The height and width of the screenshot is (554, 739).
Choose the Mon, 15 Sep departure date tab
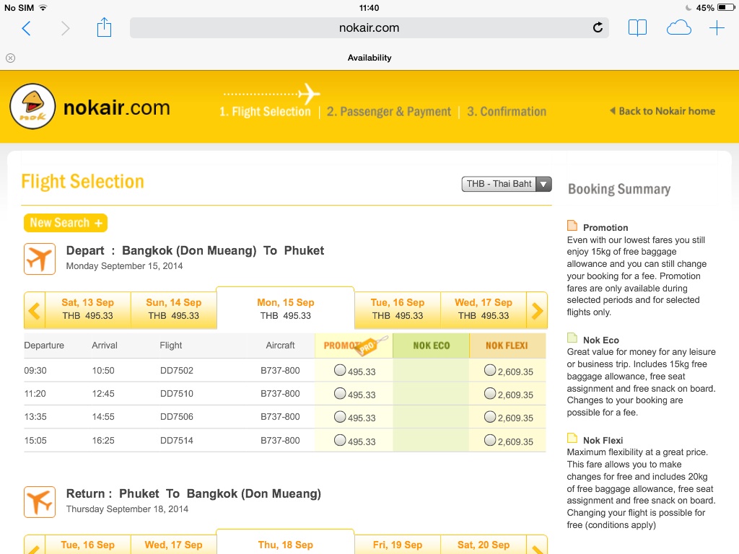[285, 309]
